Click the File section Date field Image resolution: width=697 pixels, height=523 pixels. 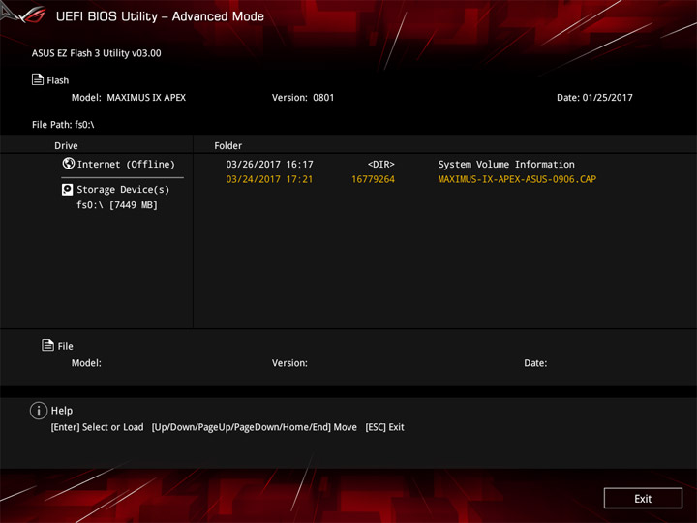[x=535, y=363]
